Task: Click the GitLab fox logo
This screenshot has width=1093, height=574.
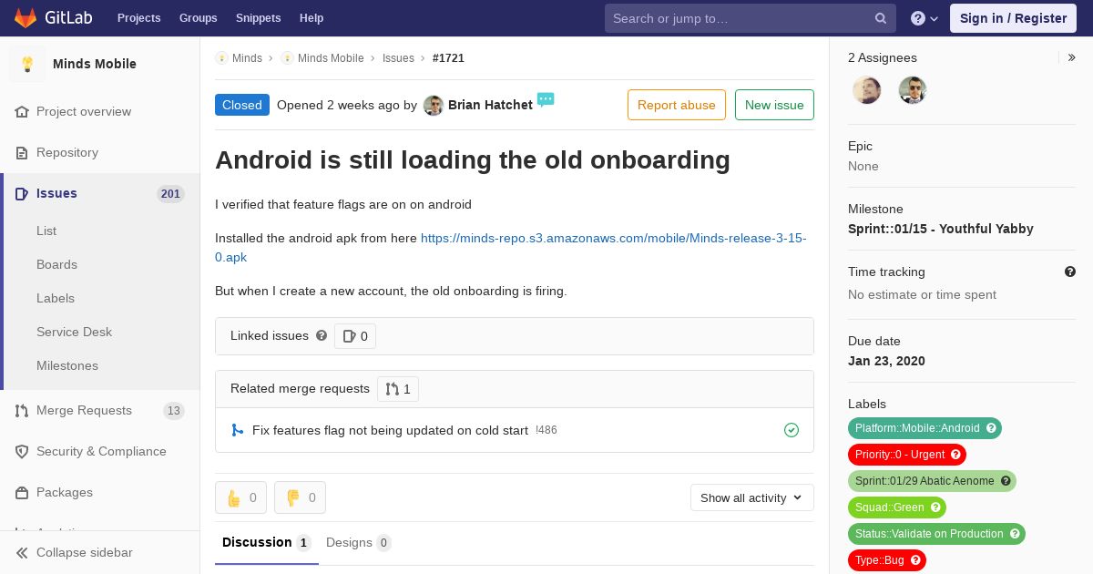Action: [x=26, y=17]
